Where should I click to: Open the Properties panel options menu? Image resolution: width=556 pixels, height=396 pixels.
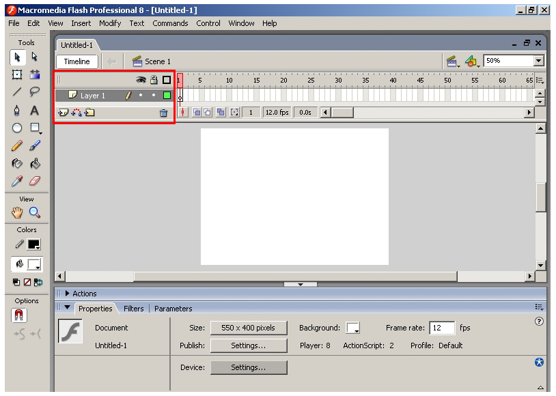click(539, 307)
